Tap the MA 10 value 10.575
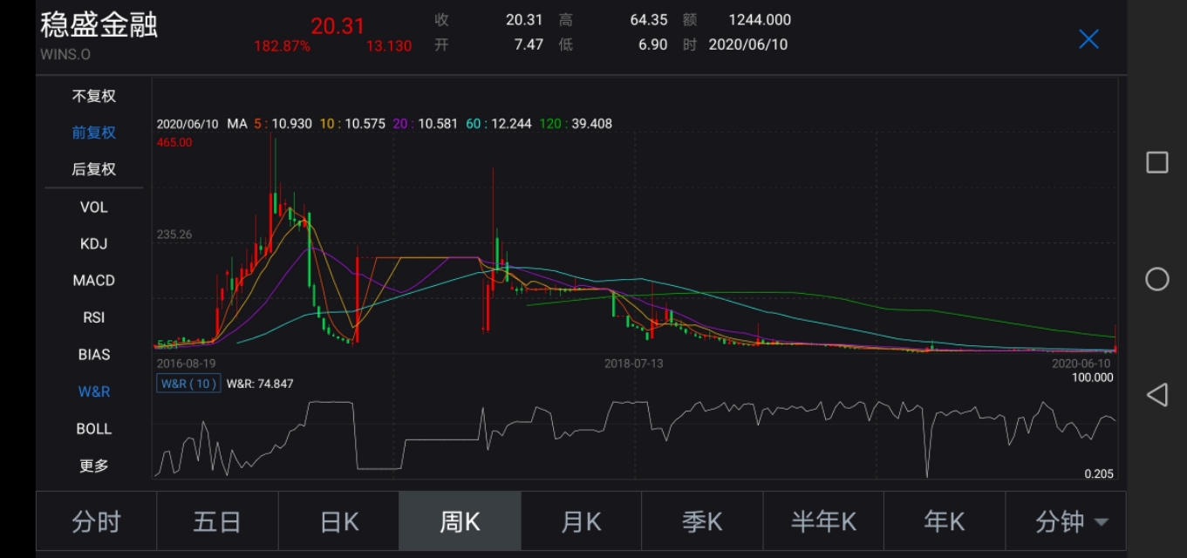This screenshot has width=1187, height=558. (x=365, y=124)
